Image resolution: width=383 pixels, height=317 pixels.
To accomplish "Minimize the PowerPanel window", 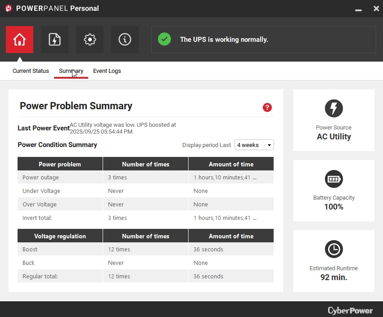I will (x=358, y=9).
